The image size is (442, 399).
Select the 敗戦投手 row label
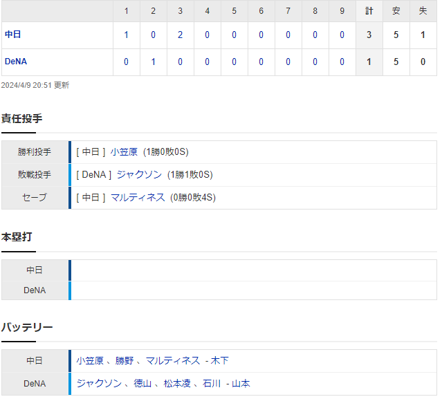pyautogui.click(x=35, y=175)
